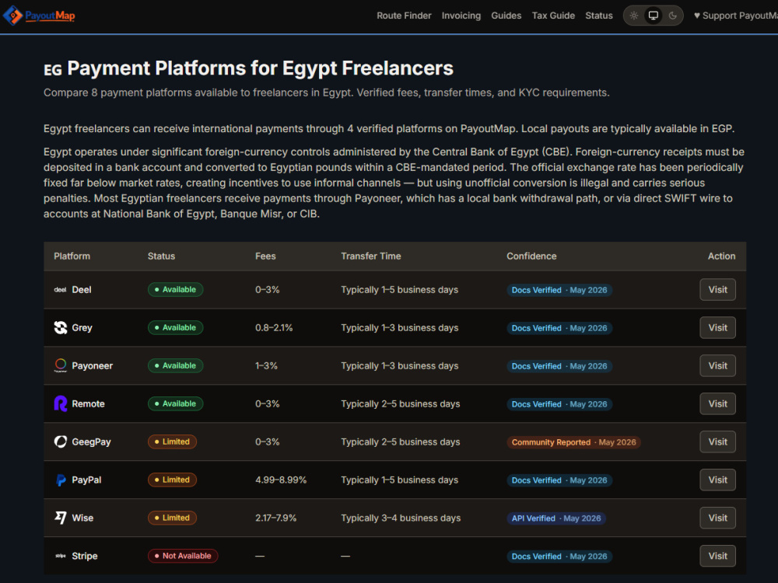This screenshot has width=778, height=583.
Task: Select system theme monitor icon
Action: 653,16
